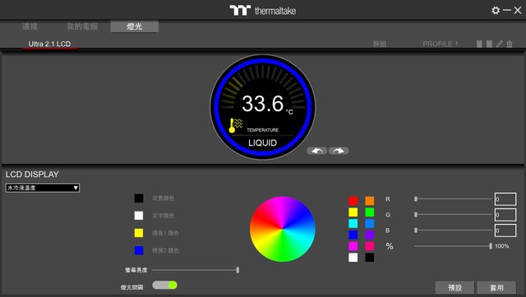The image size is (526, 297).
Task: Select the yellow 視覺1 顏色 swatch
Action: pyautogui.click(x=139, y=233)
